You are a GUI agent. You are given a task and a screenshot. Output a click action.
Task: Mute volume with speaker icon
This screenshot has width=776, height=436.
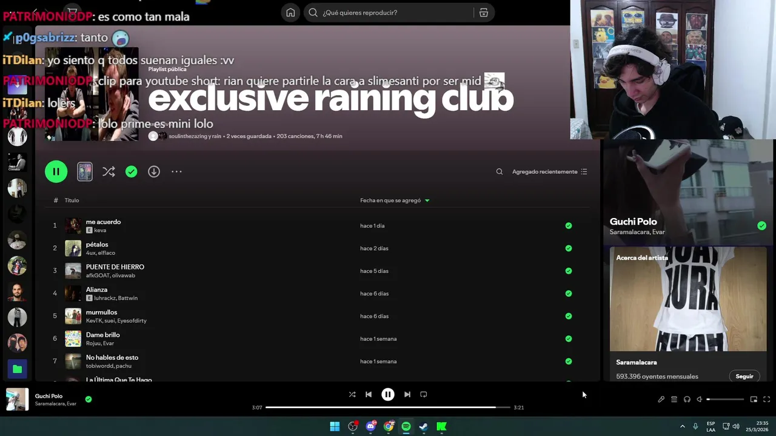coord(700,399)
